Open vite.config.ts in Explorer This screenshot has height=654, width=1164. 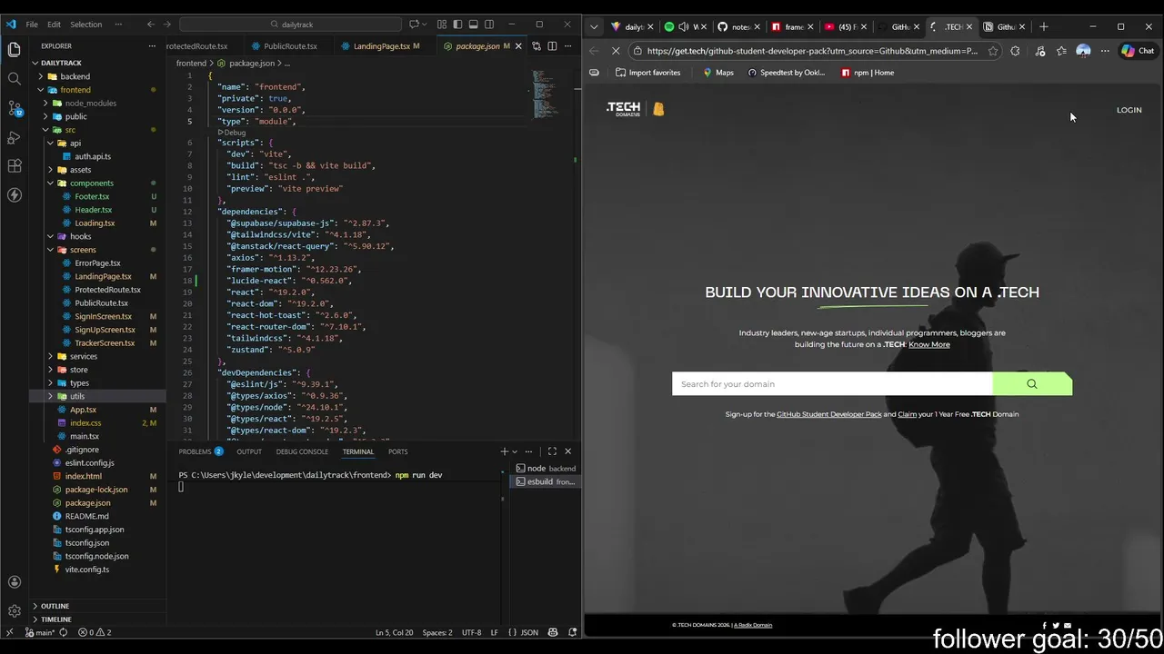click(86, 570)
